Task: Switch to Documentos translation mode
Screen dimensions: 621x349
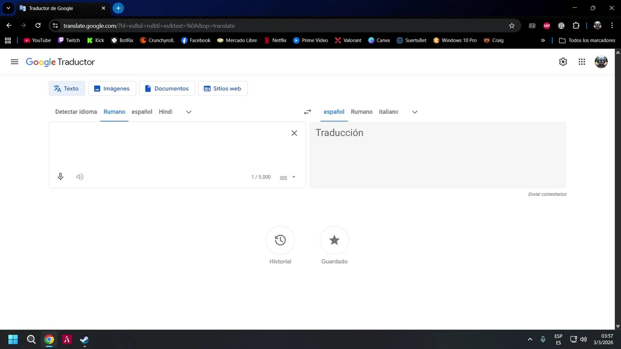Action: point(167,88)
